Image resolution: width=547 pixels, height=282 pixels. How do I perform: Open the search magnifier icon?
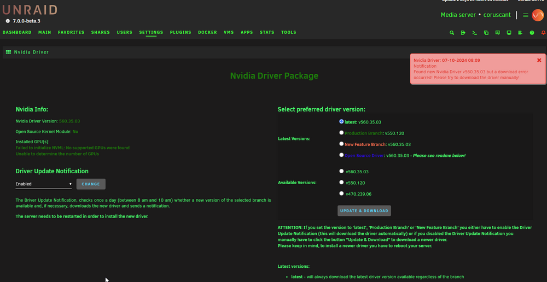click(452, 33)
